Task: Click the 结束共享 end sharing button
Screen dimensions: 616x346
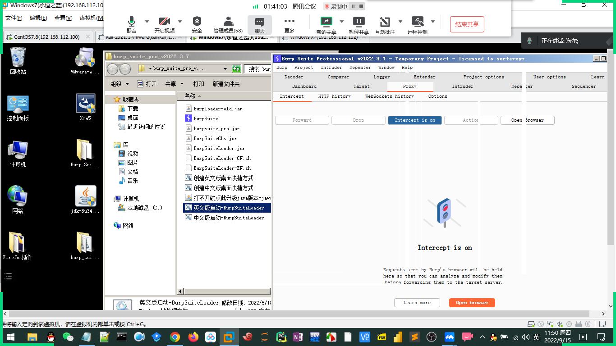Action: click(467, 24)
